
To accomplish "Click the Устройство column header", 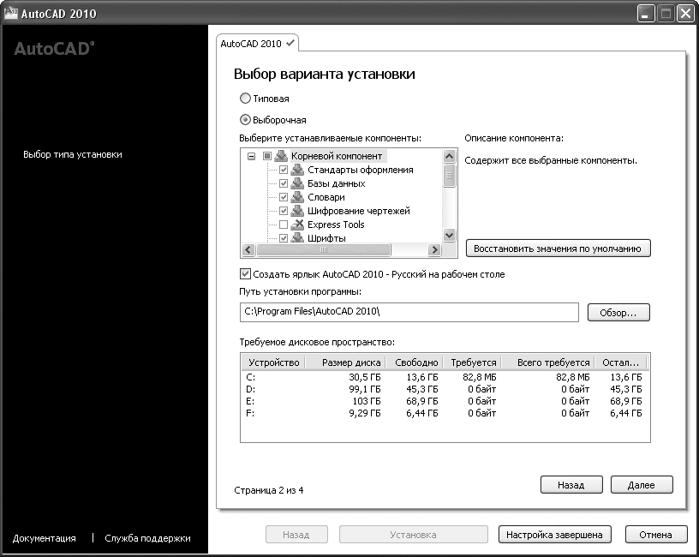I will click(272, 362).
